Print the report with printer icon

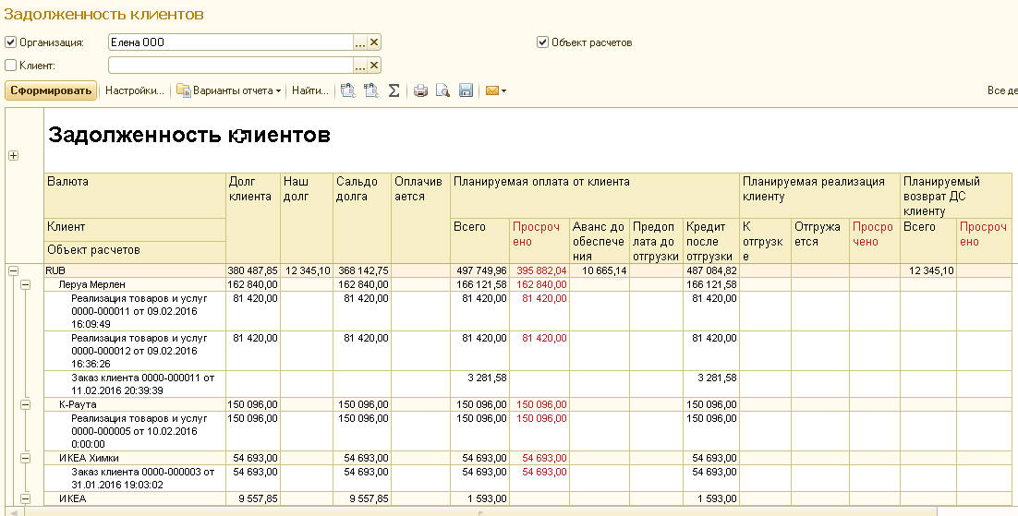[420, 90]
